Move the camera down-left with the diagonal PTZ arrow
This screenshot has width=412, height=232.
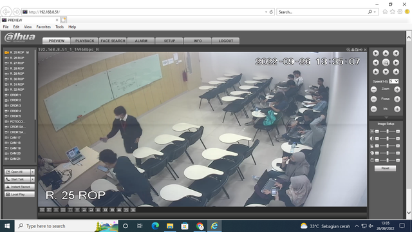point(376,72)
